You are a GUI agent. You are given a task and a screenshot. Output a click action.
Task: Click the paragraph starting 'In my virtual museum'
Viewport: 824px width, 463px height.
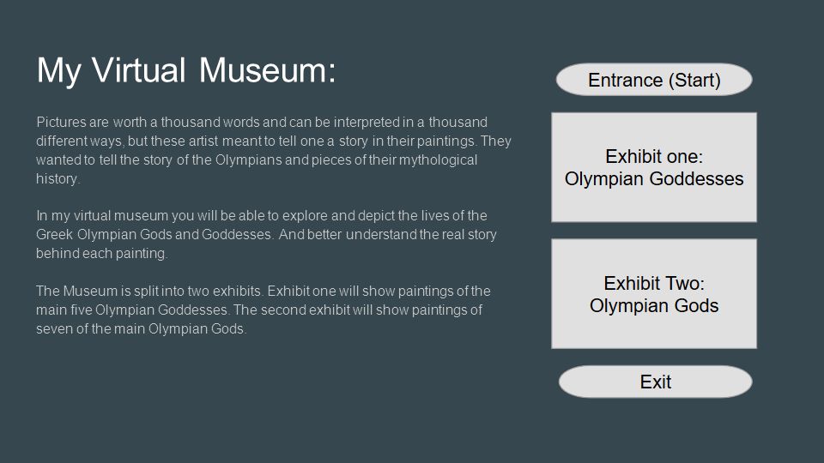pyautogui.click(x=266, y=234)
